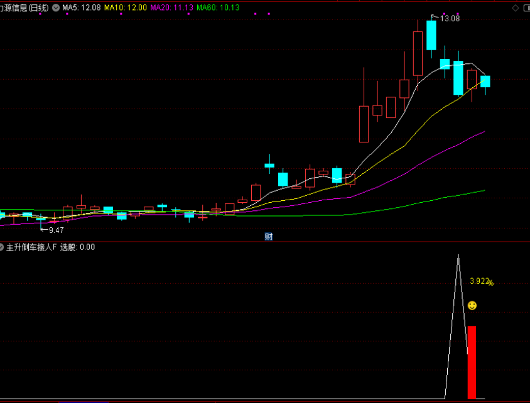Select the MA20: 11.13 magenta label
Image resolution: width=530 pixels, height=403 pixels.
coord(171,8)
